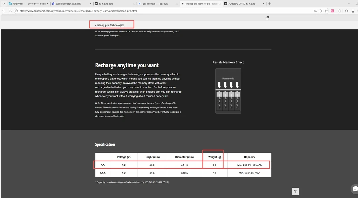Click the AAA row label
The height and width of the screenshot is (198, 358).
[103, 173]
